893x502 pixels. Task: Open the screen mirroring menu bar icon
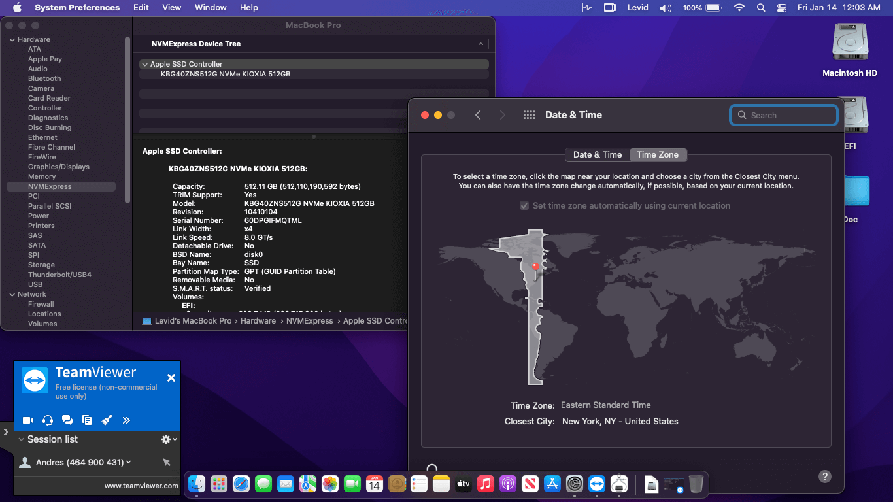point(610,8)
